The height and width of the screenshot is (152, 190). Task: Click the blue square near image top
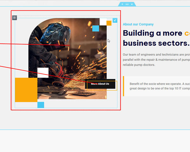(x=96, y=28)
